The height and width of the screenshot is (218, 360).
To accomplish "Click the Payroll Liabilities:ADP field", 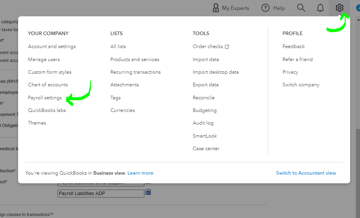I will coord(101,194).
